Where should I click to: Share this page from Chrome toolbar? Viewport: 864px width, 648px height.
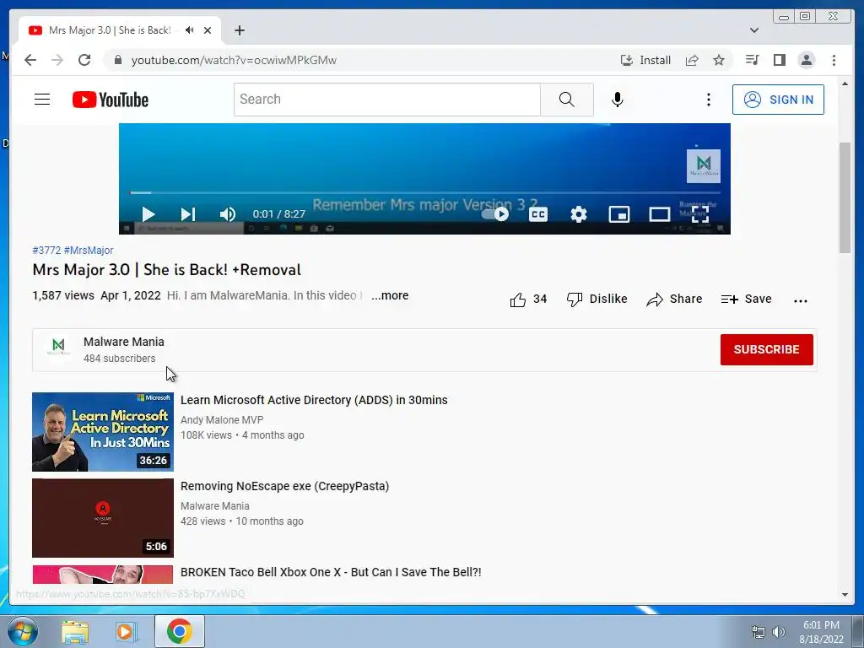click(692, 60)
